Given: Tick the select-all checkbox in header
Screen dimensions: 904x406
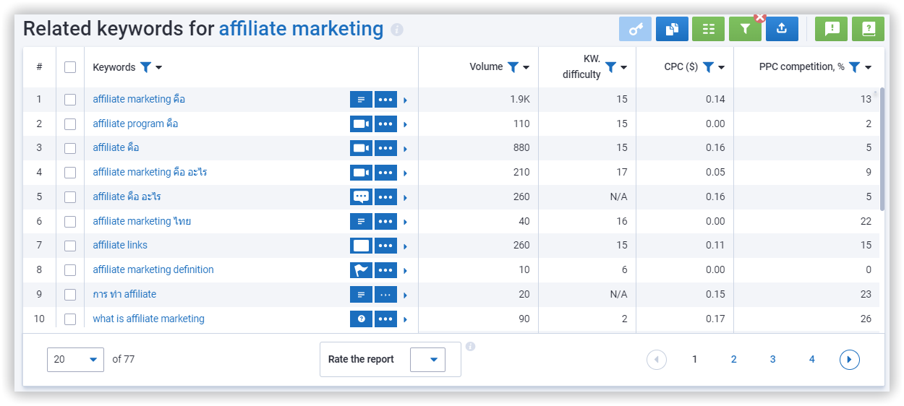Looking at the screenshot, I should pyautogui.click(x=70, y=67).
